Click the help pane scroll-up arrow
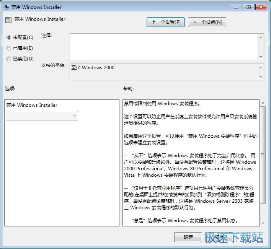271x249 pixels. click(x=263, y=103)
